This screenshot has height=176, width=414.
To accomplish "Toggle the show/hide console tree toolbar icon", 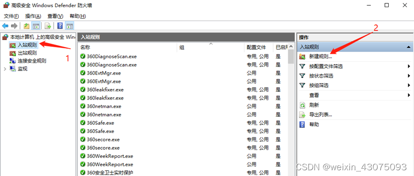I will (35, 26).
